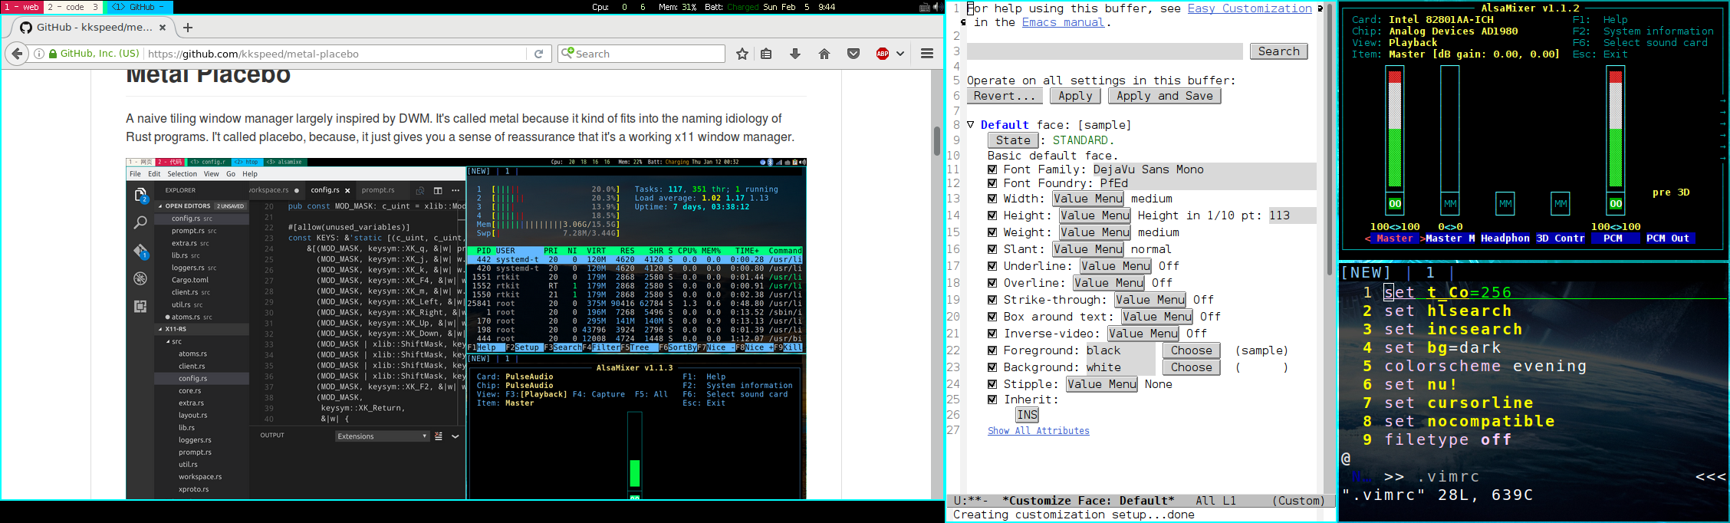Select the Master M channel label in AlsaMixer
The width and height of the screenshot is (1730, 523).
tap(1450, 238)
